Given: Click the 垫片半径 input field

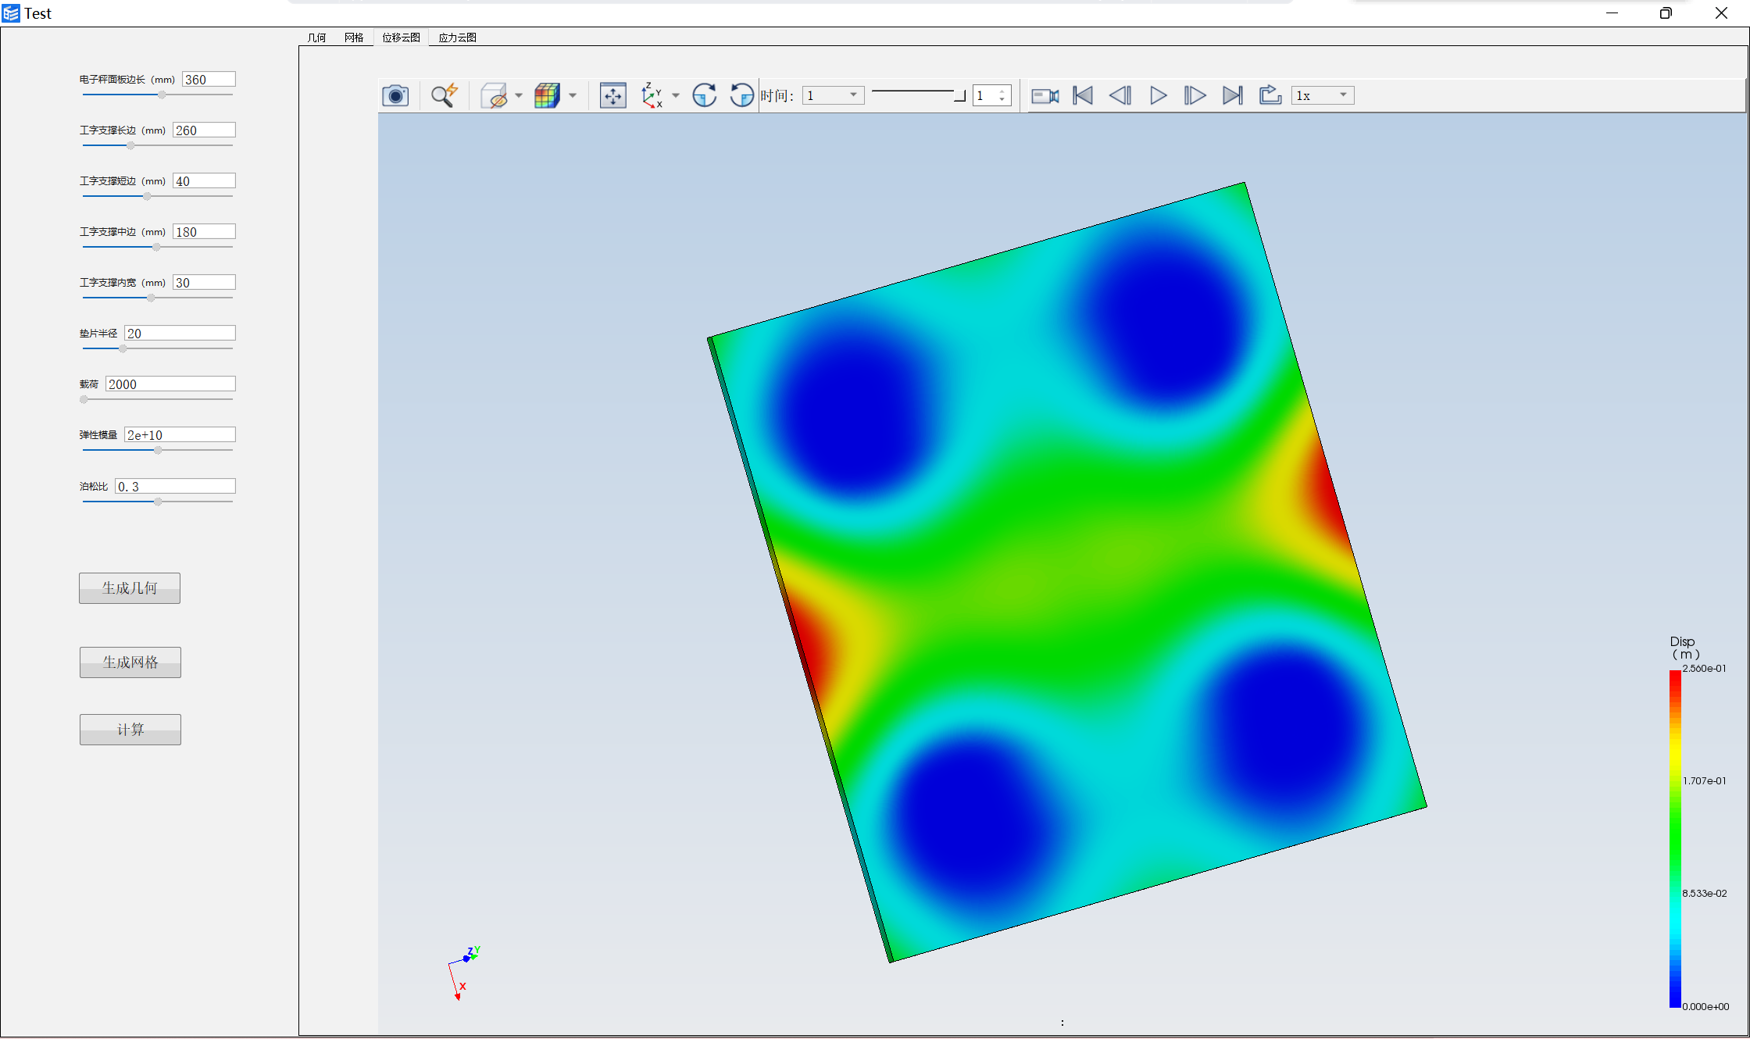Looking at the screenshot, I should (180, 333).
